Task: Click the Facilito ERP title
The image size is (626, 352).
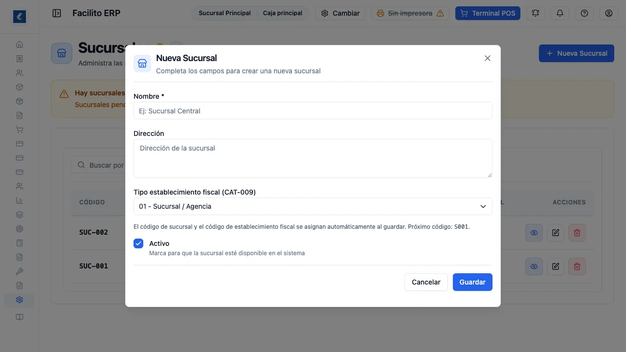Action: 96,13
